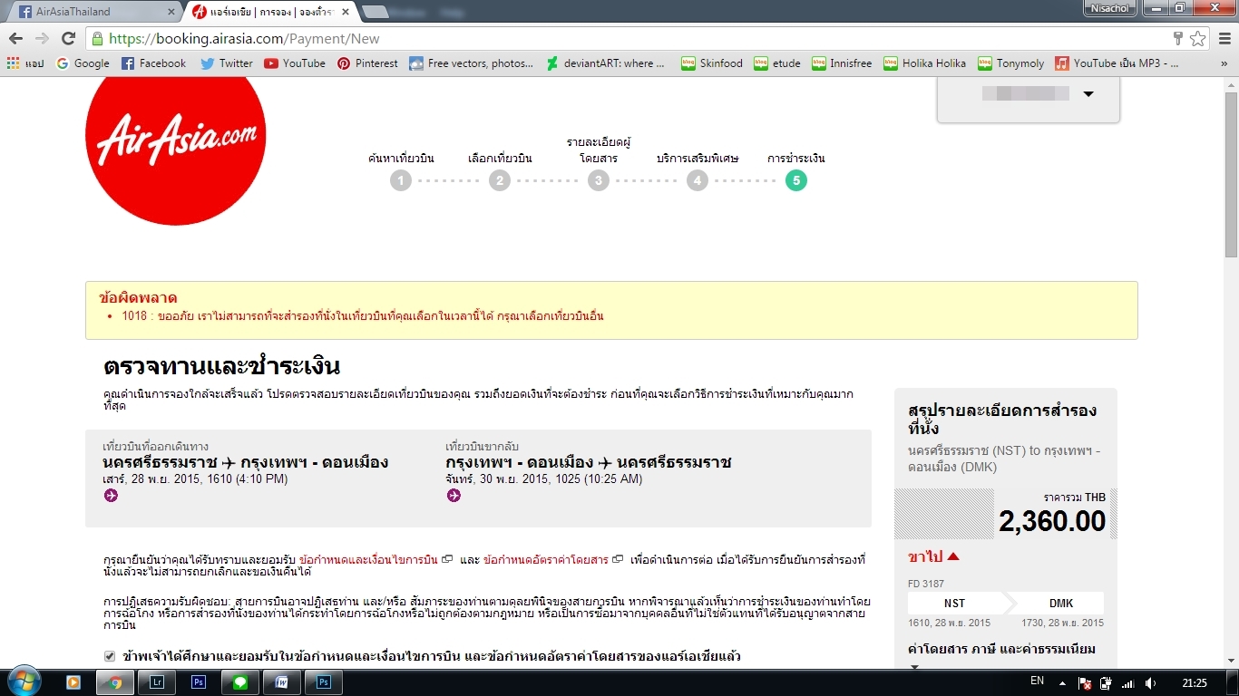Image resolution: width=1239 pixels, height=696 pixels.
Task: Open the ข้อกำหนดและเงื่อนไขการบิน link
Action: tap(368, 560)
